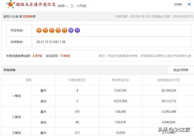The width and height of the screenshot is (194, 136).
Task: Click the lottery star logo icon
Action: coord(10,4)
